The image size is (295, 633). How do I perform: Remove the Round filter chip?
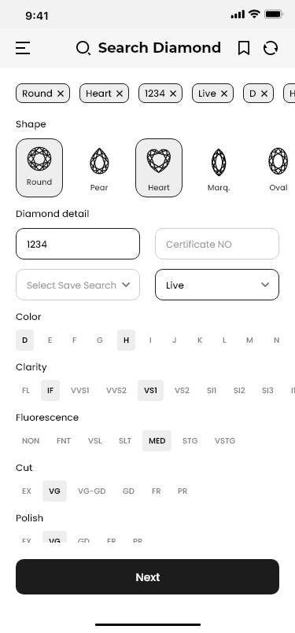point(61,94)
